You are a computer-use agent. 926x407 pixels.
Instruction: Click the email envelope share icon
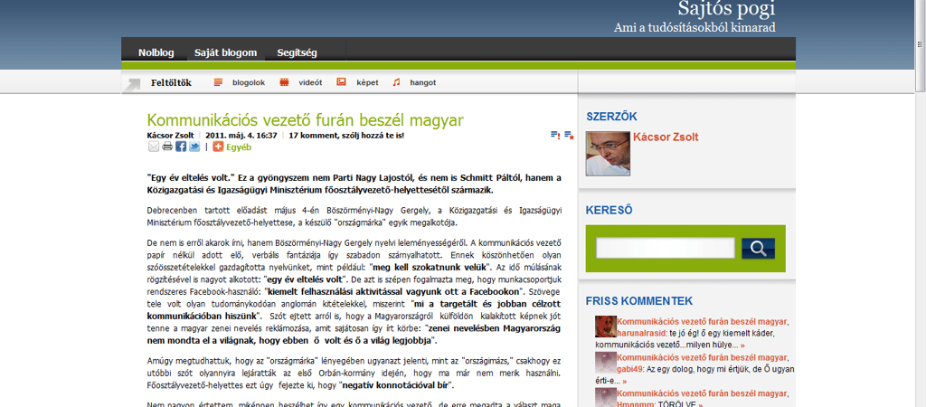point(154,147)
